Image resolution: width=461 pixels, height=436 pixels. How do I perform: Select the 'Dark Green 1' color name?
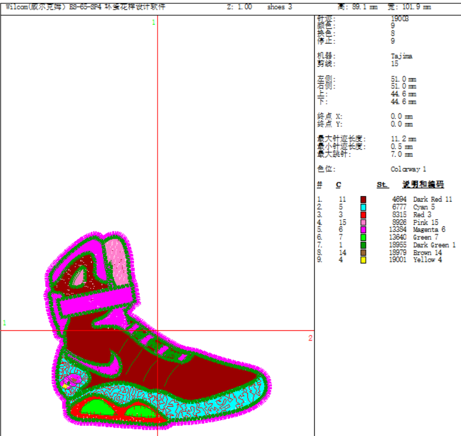[434, 245]
